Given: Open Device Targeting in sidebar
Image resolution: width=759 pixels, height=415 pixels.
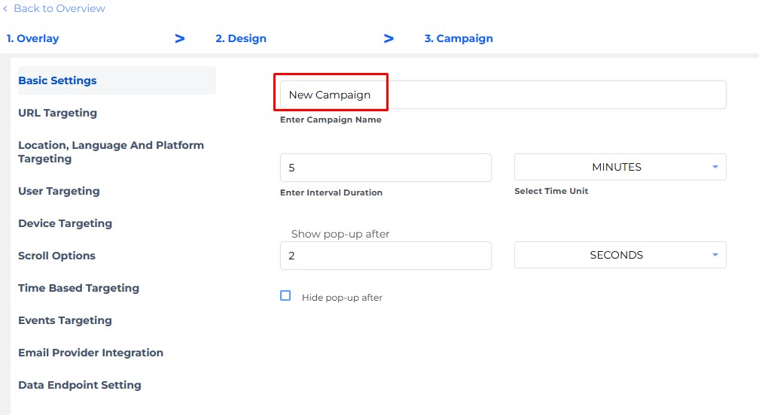Looking at the screenshot, I should tap(65, 224).
